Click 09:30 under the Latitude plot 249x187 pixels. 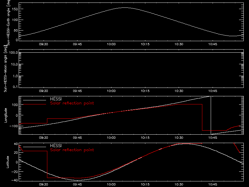point(44,185)
